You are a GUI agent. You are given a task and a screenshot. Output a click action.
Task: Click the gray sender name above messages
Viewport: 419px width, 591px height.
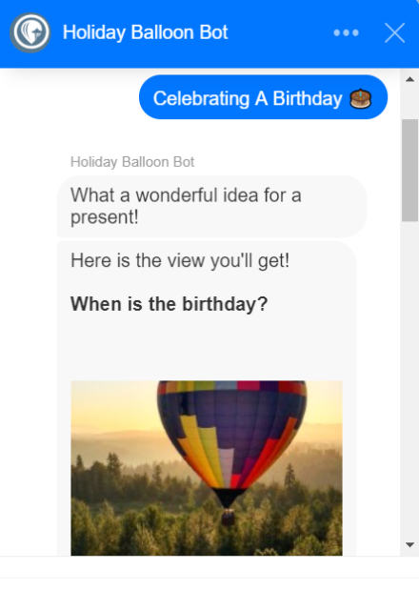[132, 162]
